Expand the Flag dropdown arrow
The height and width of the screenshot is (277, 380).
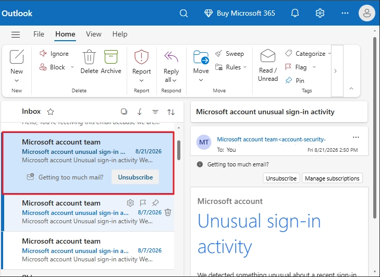(x=314, y=67)
